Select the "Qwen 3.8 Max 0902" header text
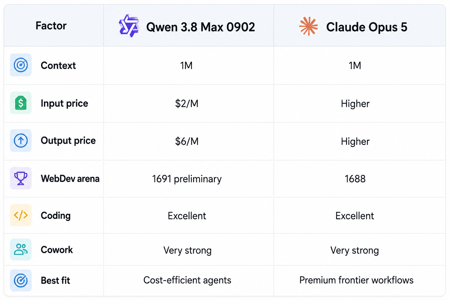The height and width of the screenshot is (300, 450). tap(201, 27)
